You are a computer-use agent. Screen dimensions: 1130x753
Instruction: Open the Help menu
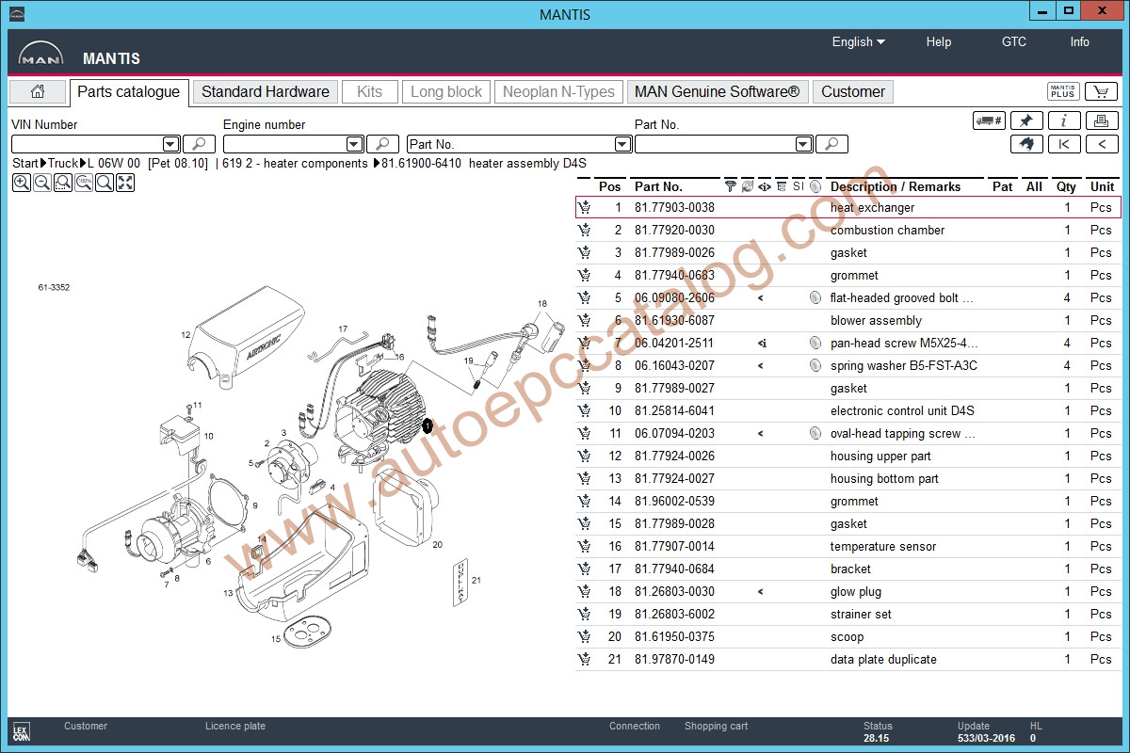click(939, 41)
